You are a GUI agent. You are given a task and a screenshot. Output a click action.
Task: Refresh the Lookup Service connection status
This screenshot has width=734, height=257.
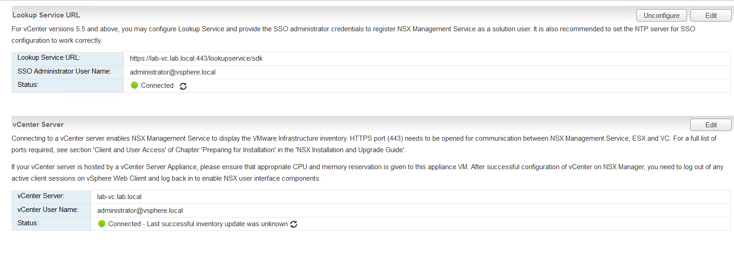point(183,86)
